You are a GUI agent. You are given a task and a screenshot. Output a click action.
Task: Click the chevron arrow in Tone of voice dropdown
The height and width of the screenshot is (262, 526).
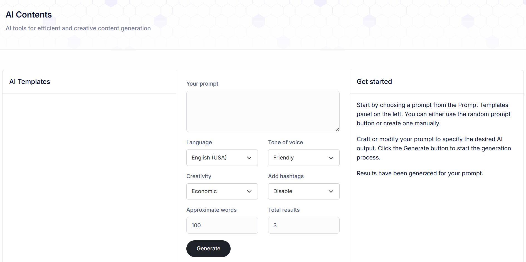(331, 158)
